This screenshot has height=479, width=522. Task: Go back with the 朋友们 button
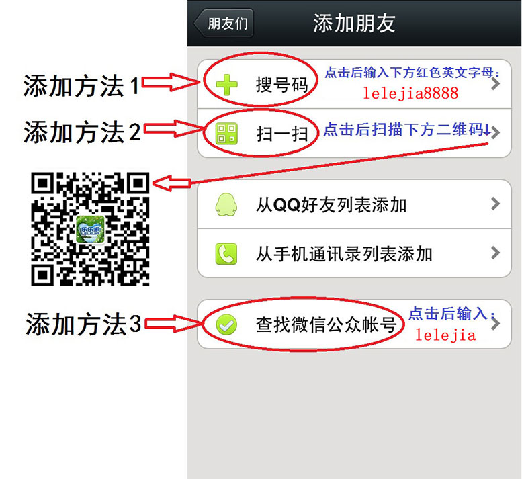pyautogui.click(x=224, y=24)
